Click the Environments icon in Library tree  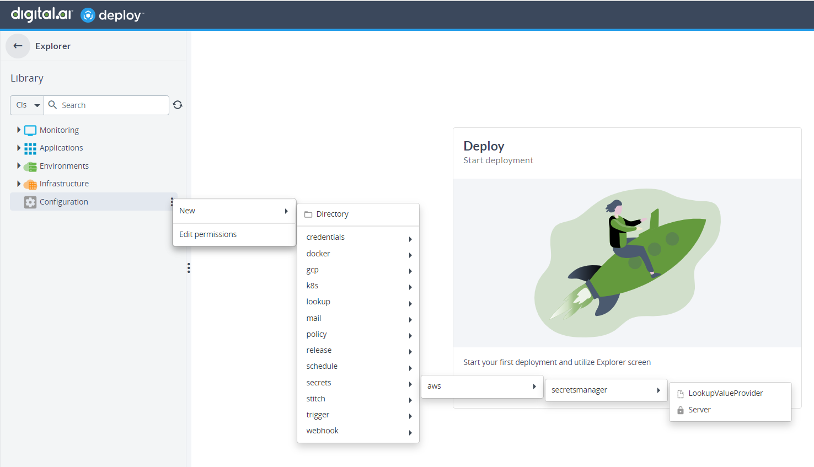coord(30,167)
